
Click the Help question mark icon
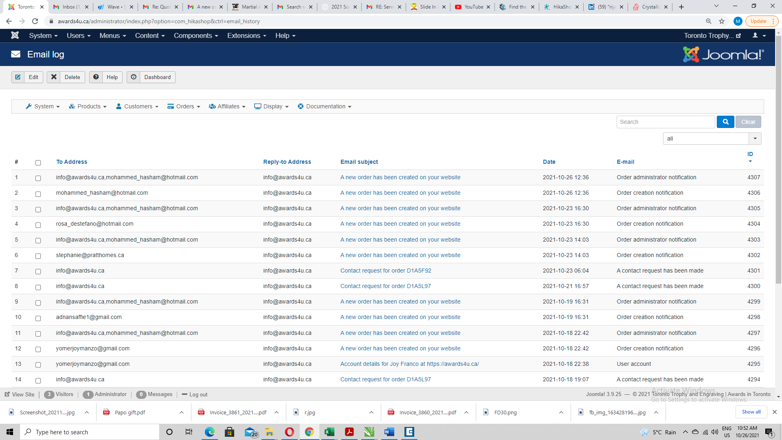tap(96, 77)
